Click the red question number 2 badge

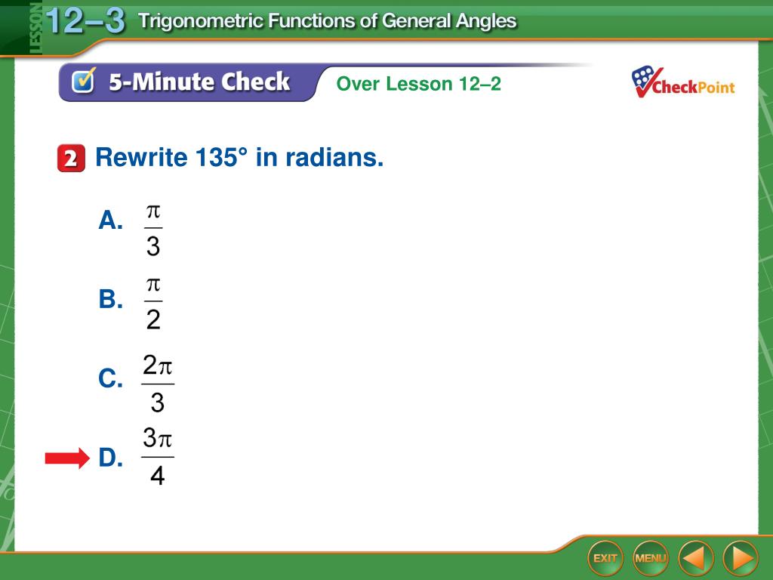click(71, 159)
